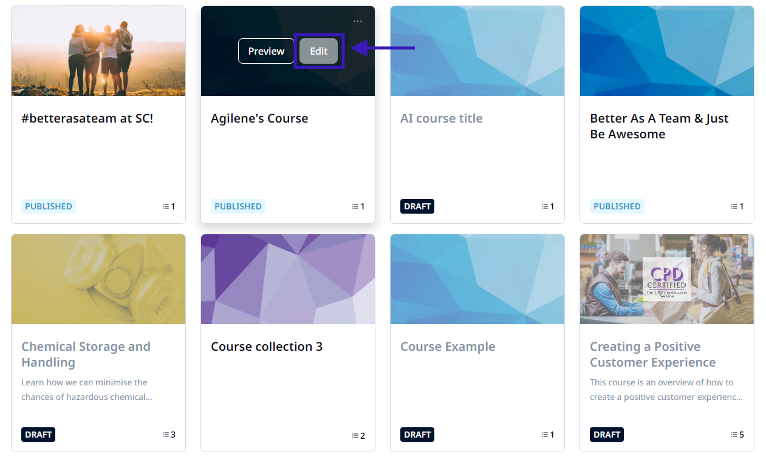This screenshot has width=766, height=457.
Task: Select the Chemical Storage and Handling thumbnail
Action: [98, 279]
